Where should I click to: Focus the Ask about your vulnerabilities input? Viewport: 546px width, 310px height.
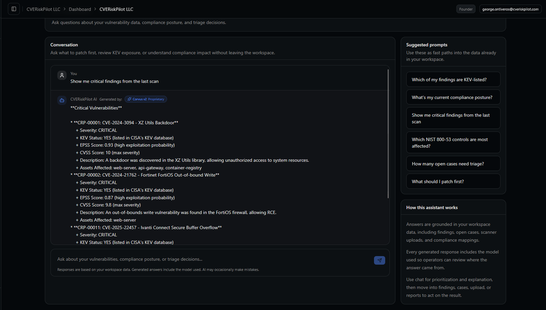(x=213, y=259)
